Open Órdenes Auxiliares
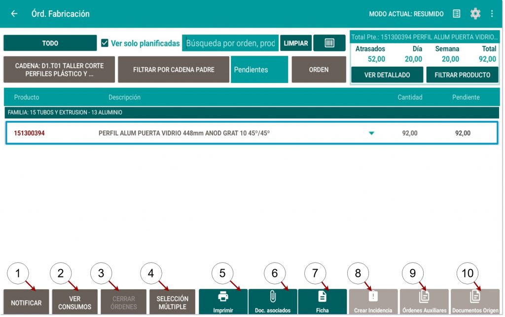Image resolution: width=505 pixels, height=317 pixels. coord(424,302)
